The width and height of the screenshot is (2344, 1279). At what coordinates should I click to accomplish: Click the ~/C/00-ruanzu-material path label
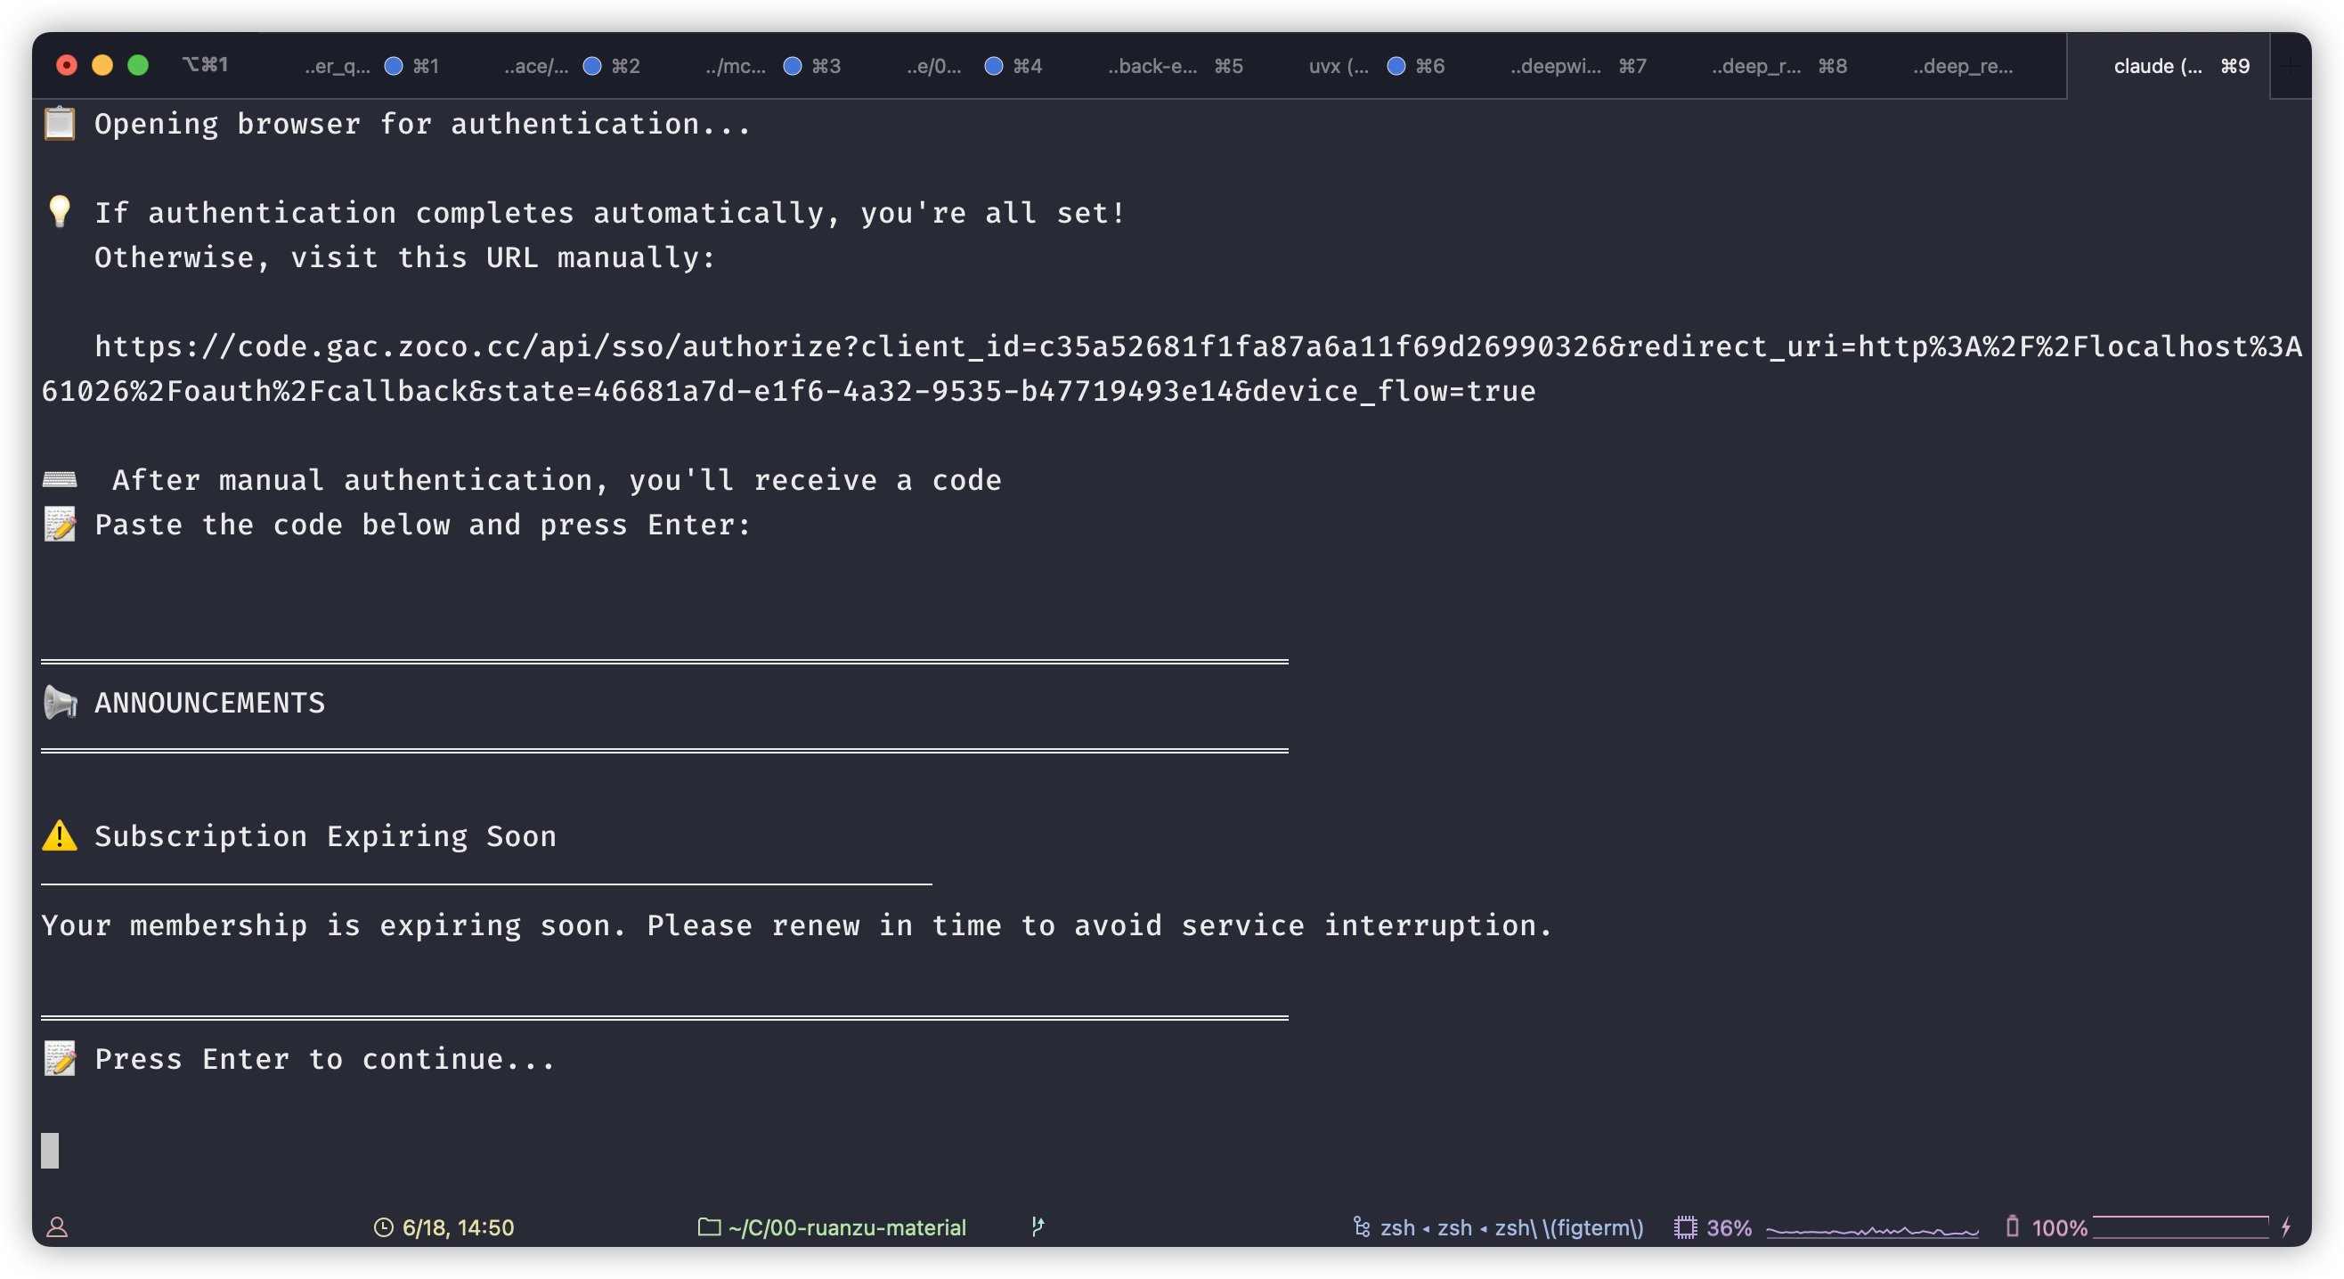click(847, 1227)
